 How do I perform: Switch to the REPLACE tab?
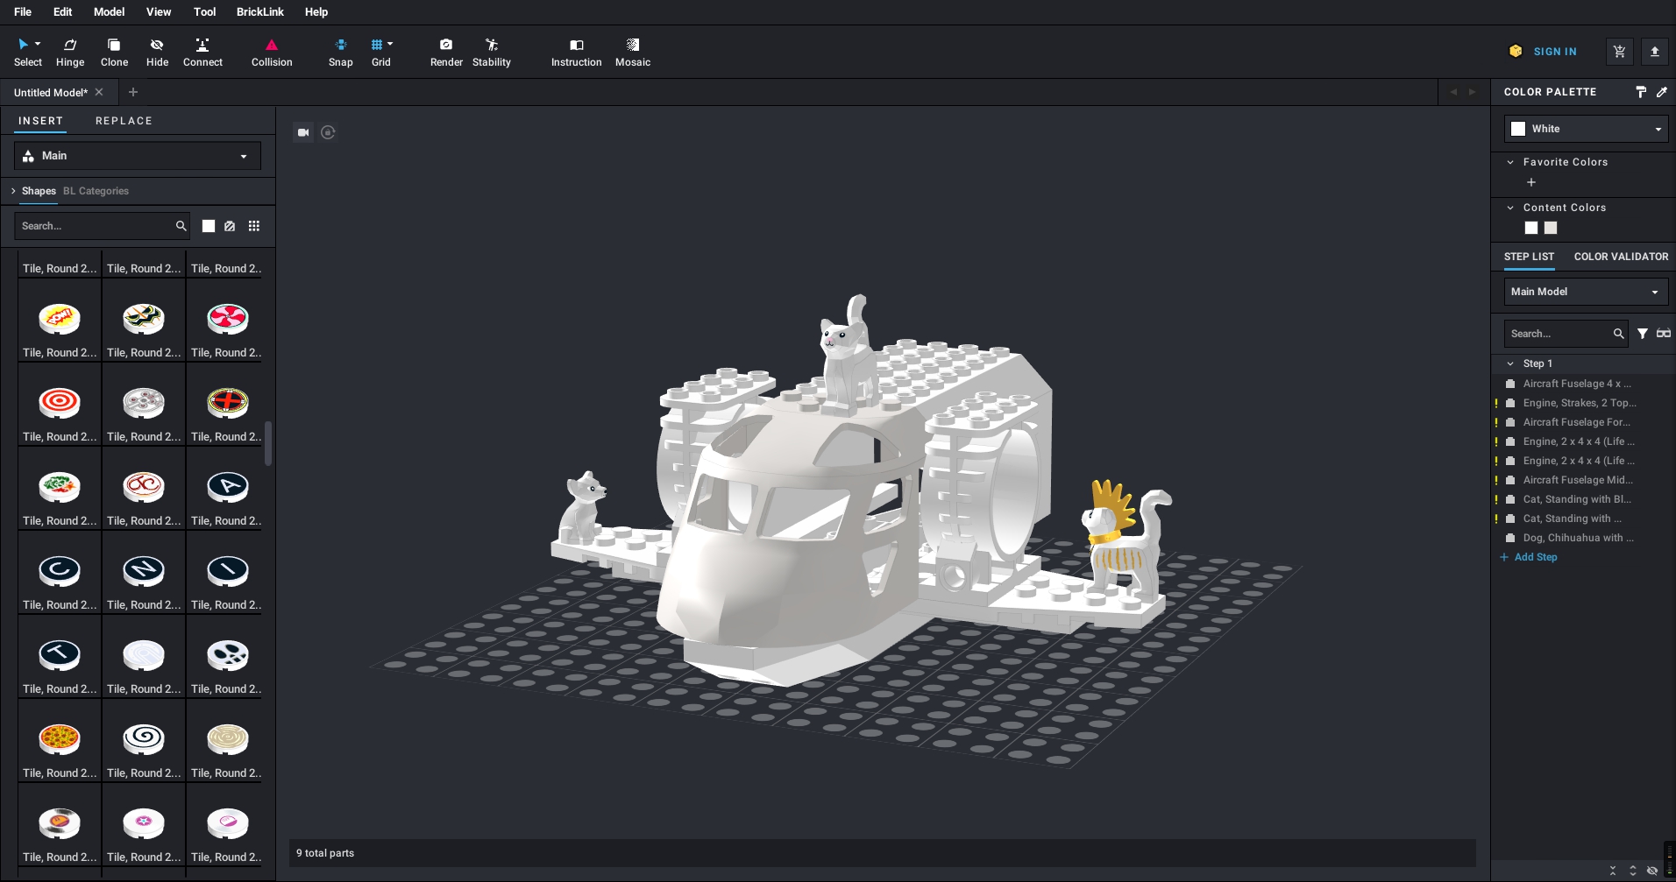click(x=124, y=121)
